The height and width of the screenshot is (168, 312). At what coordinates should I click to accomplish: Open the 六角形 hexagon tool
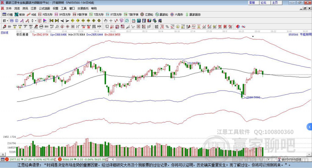click(177, 15)
